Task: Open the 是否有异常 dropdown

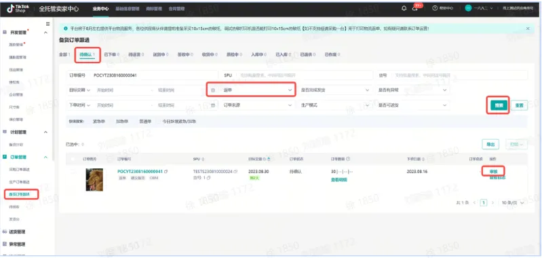Action: [x=412, y=90]
